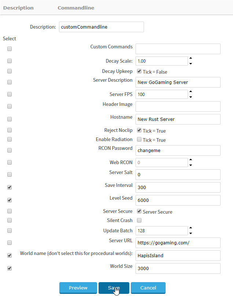Uncheck the Reject Noclip option

click(x=139, y=130)
